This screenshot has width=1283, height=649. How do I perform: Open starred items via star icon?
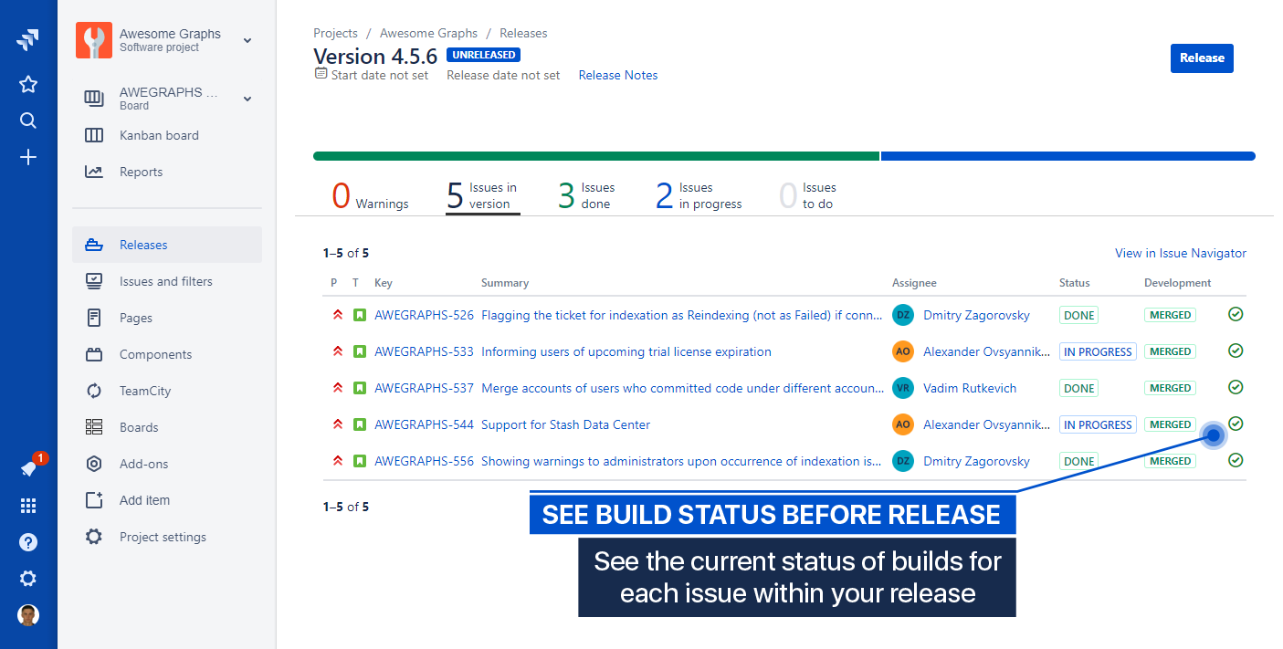(28, 85)
